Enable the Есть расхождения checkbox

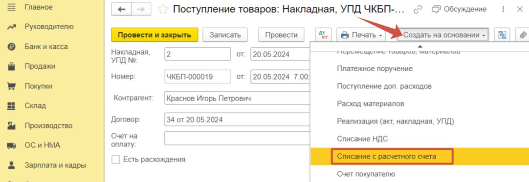click(116, 160)
